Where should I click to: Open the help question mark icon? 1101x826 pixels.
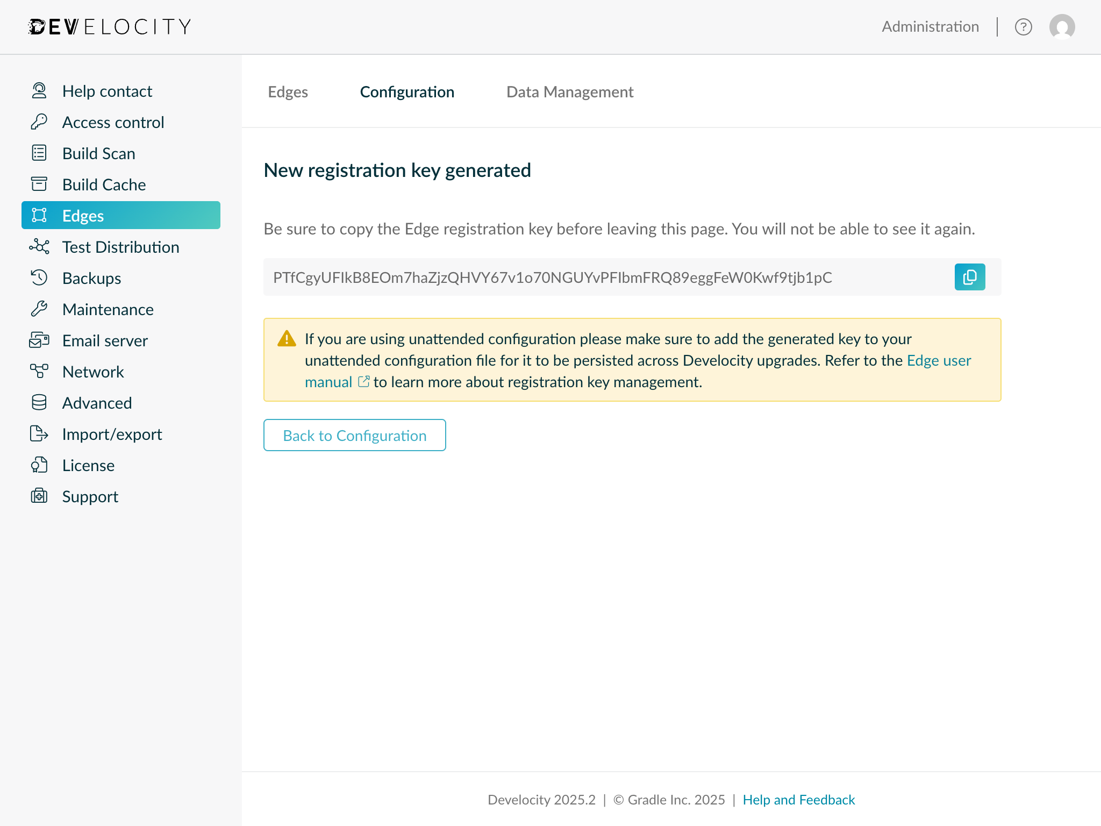tap(1024, 26)
